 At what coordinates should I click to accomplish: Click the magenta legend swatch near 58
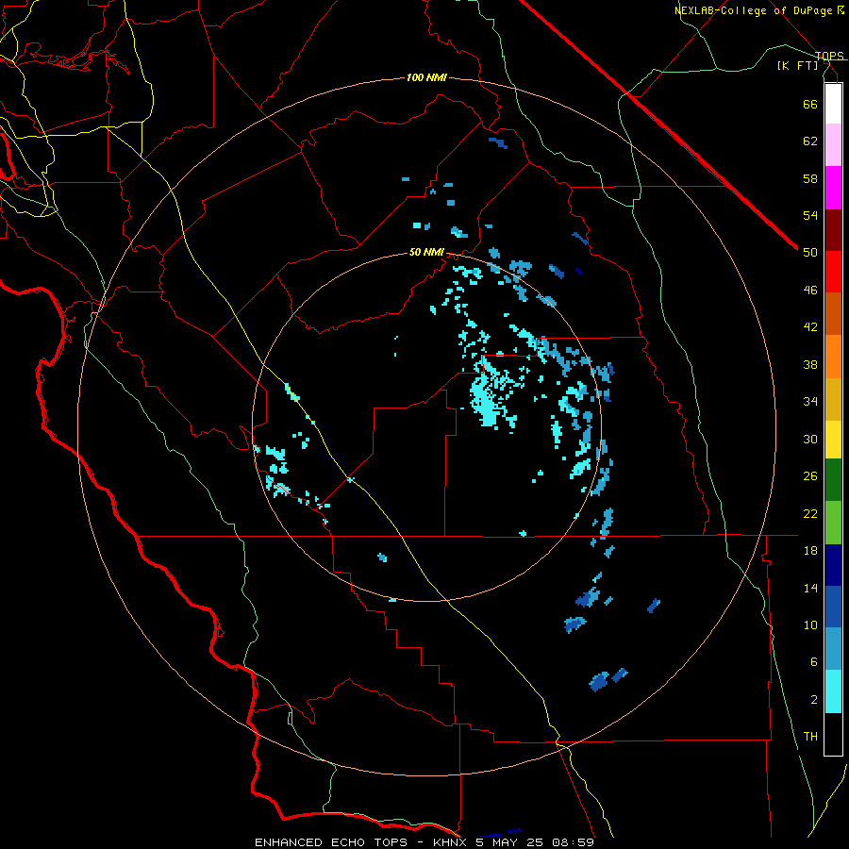coord(833,188)
